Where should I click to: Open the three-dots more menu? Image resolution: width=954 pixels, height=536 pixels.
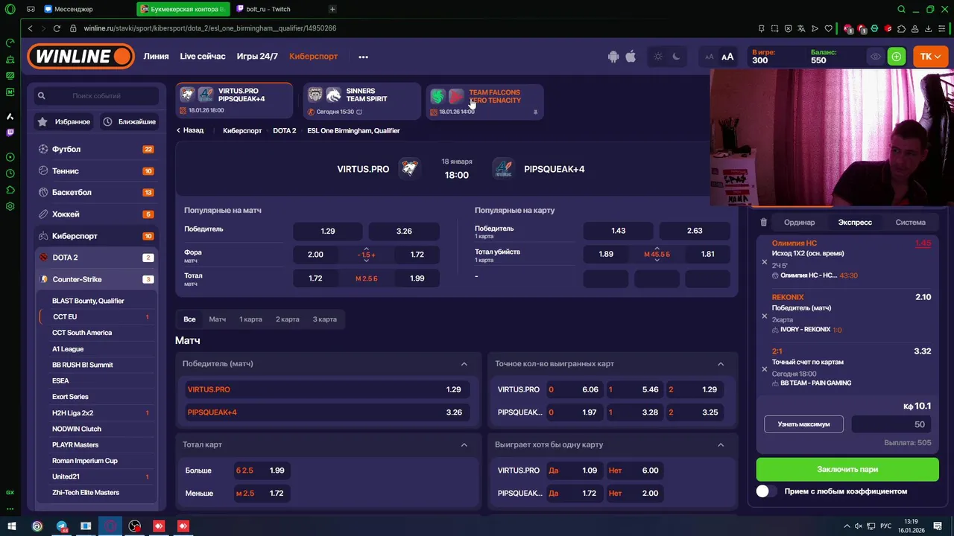363,57
